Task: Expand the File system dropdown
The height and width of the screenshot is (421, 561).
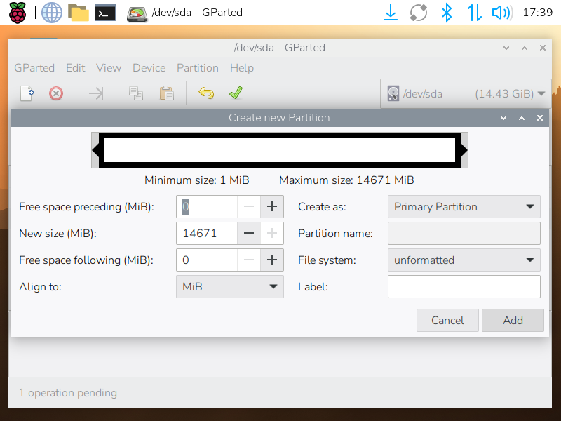Action: coord(464,260)
